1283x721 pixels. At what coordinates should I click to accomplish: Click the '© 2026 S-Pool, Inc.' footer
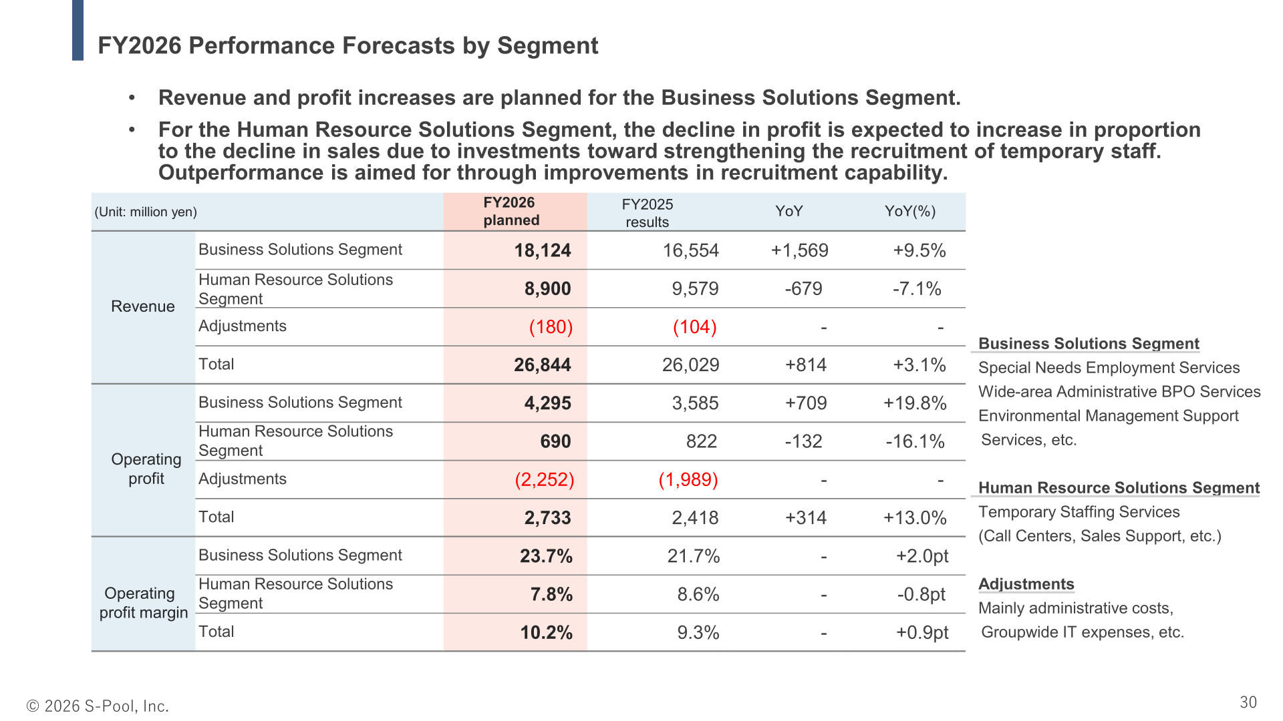pyautogui.click(x=98, y=706)
